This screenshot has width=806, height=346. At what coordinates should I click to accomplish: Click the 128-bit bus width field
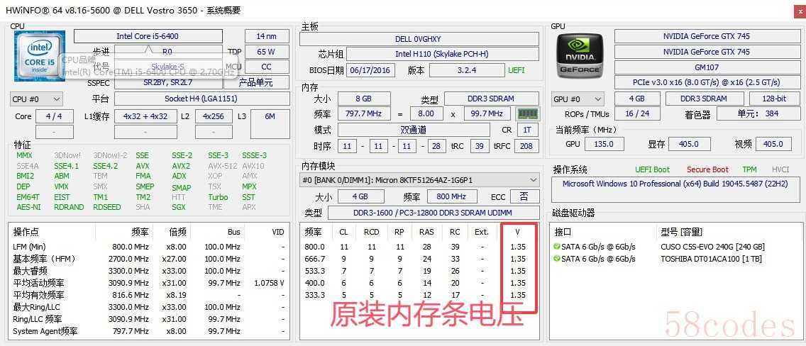774,99
